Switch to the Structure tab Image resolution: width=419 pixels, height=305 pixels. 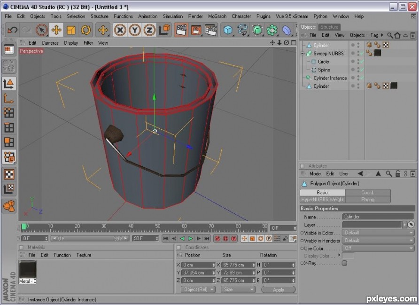(329, 27)
